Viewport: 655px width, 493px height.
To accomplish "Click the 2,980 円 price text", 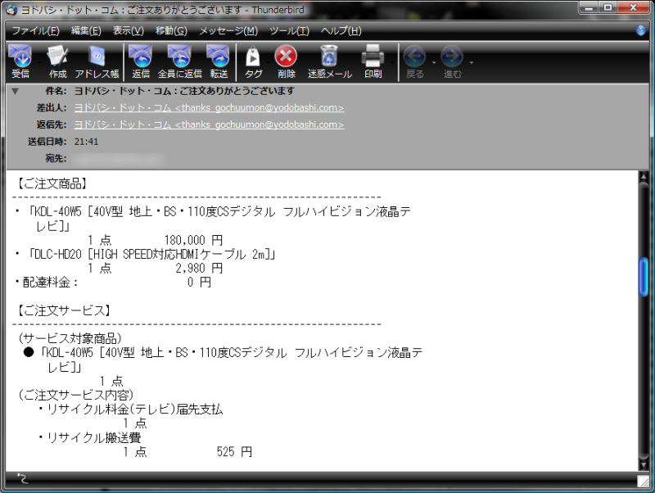I will (199, 269).
